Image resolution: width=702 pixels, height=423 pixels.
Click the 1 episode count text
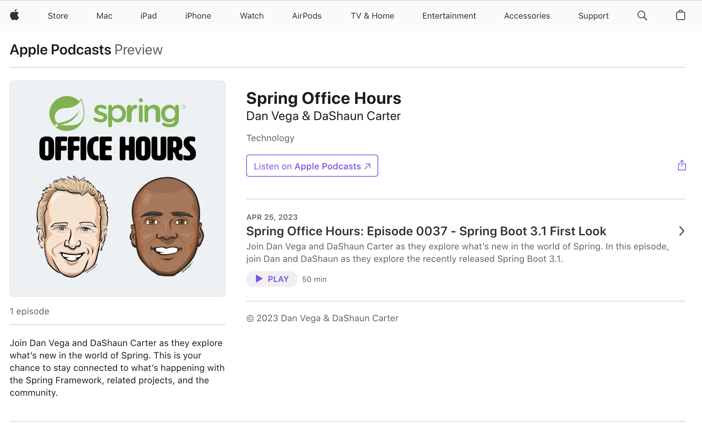pyautogui.click(x=30, y=312)
